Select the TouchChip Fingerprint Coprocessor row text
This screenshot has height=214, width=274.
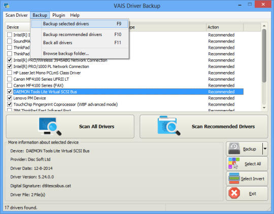(65, 104)
